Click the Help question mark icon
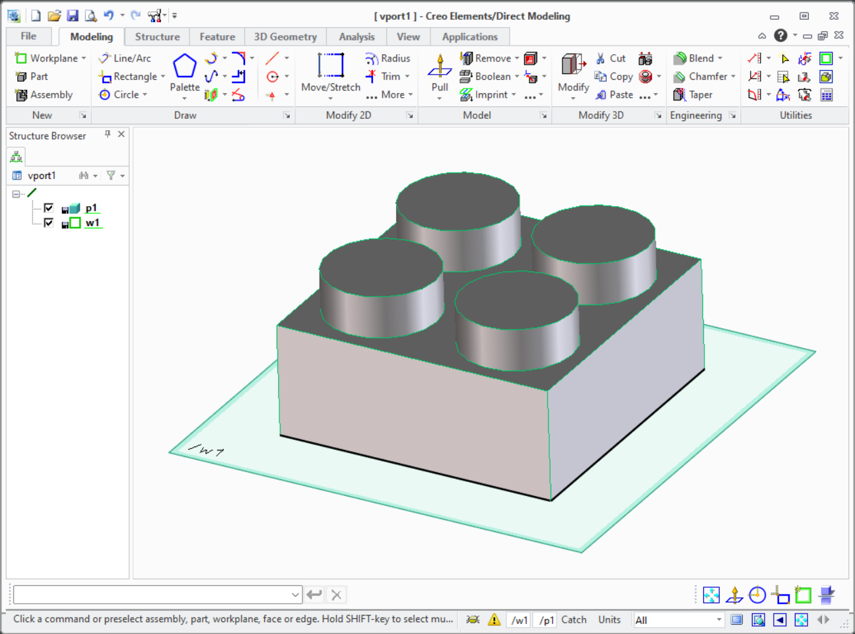 [780, 36]
